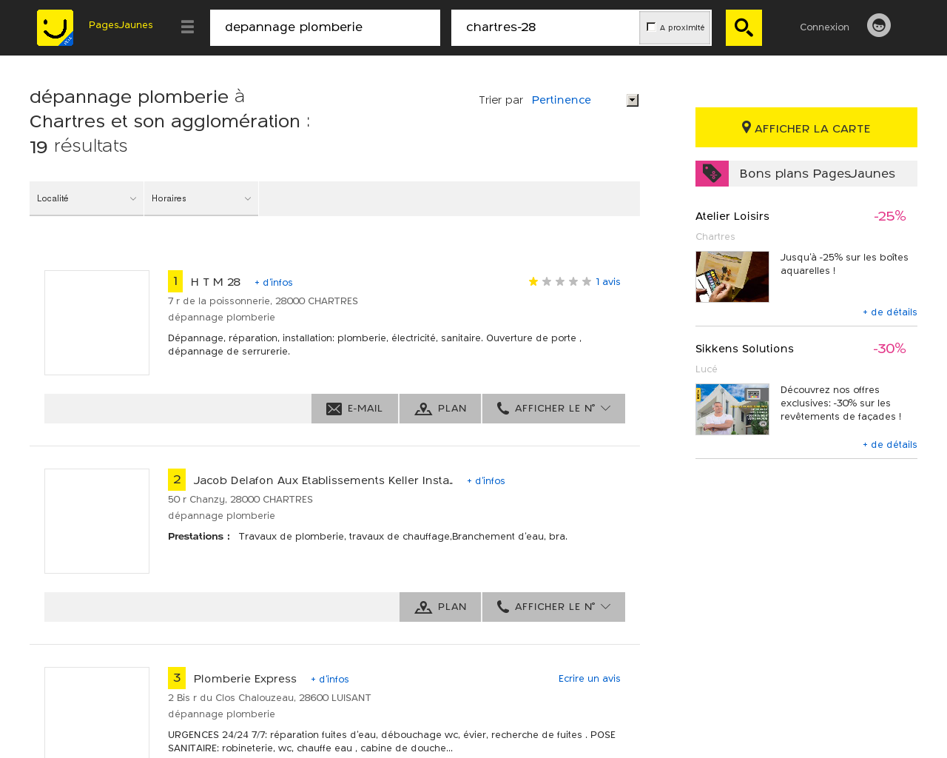Click phone icon in H T M 28 row
Screen dimensions: 947x758
tap(503, 408)
